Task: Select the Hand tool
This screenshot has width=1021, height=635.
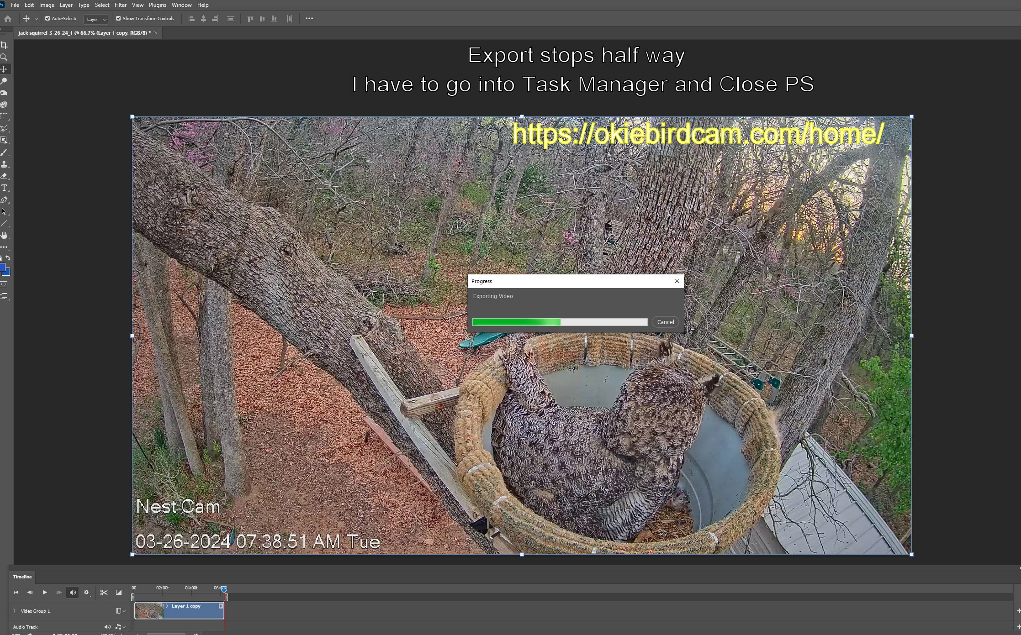Action: pos(4,236)
